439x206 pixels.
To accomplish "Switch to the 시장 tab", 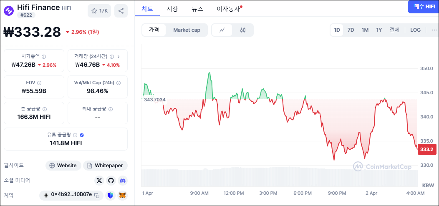I will pyautogui.click(x=172, y=9).
